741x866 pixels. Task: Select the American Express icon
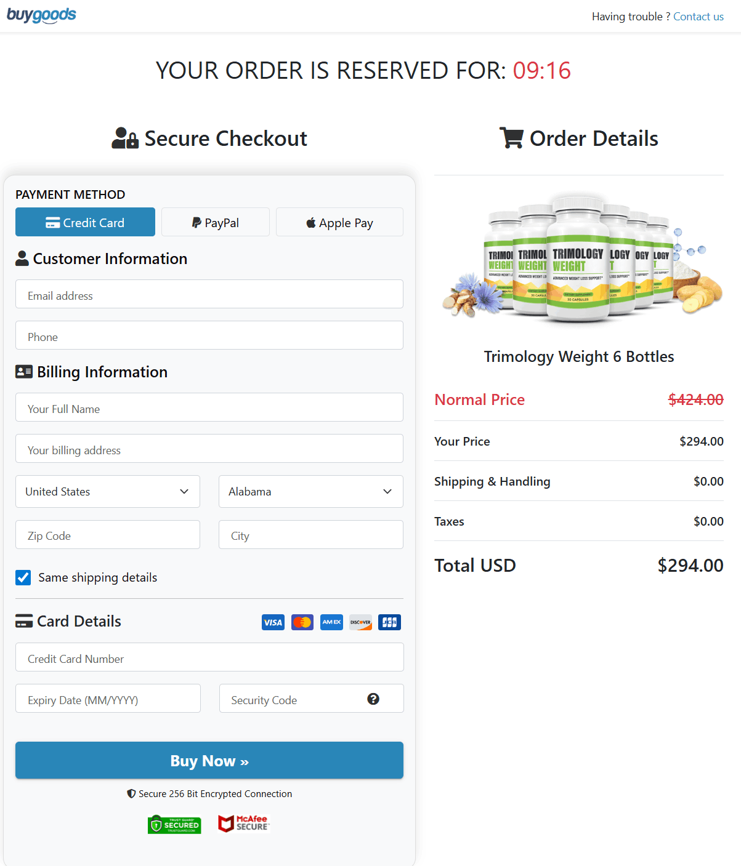click(331, 622)
